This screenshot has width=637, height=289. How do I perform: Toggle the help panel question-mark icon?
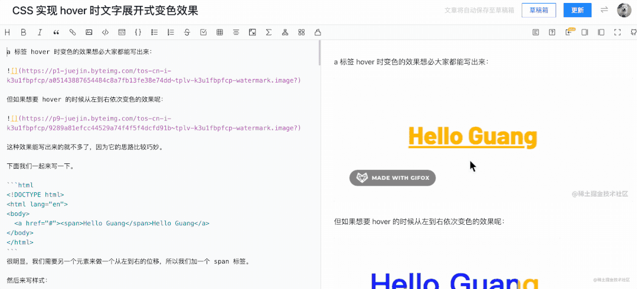[x=552, y=32]
